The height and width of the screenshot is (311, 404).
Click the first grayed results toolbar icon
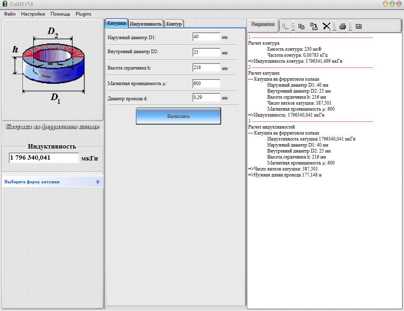click(x=285, y=26)
